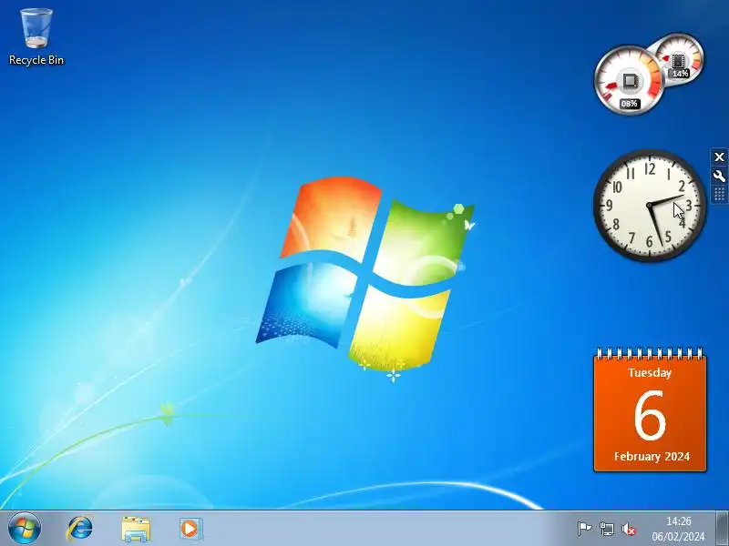Launch Windows Media Player from taskbar
This screenshot has width=729, height=546.
(x=190, y=529)
